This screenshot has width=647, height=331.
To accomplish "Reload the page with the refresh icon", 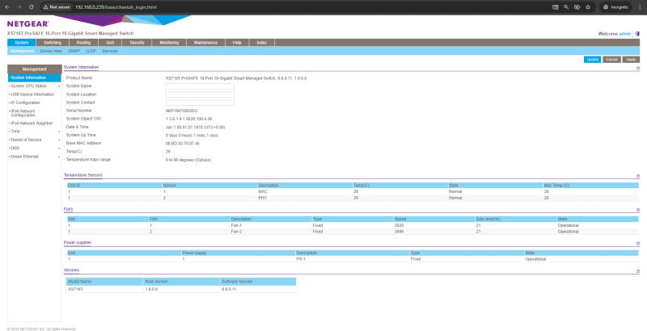I will 32,7.
